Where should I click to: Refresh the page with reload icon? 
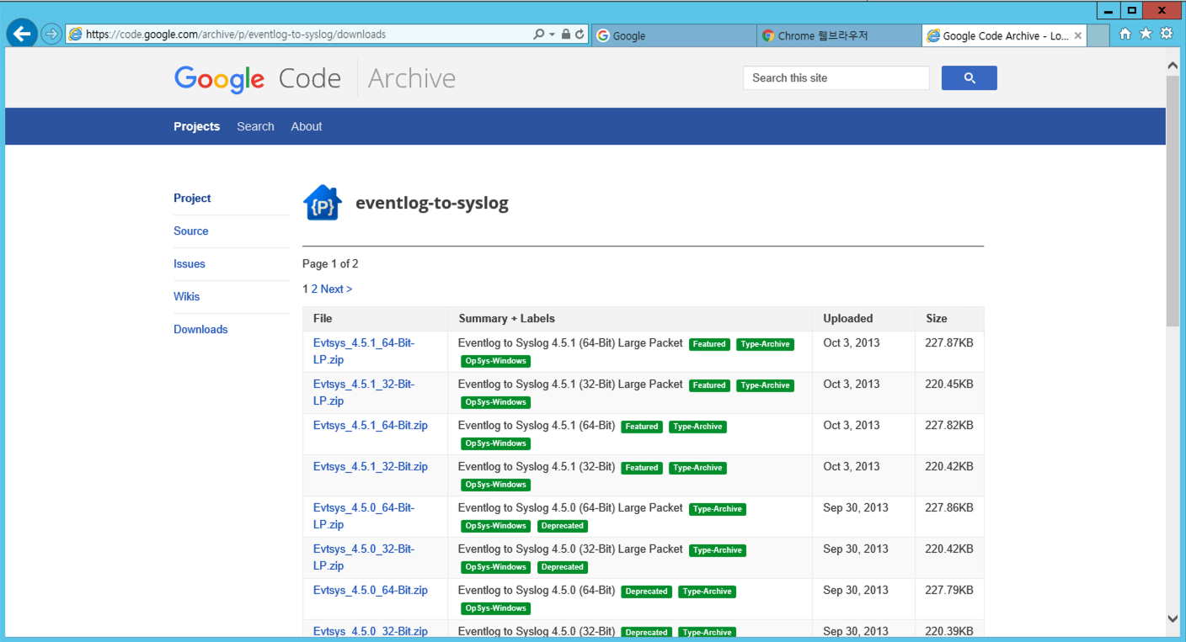(580, 34)
